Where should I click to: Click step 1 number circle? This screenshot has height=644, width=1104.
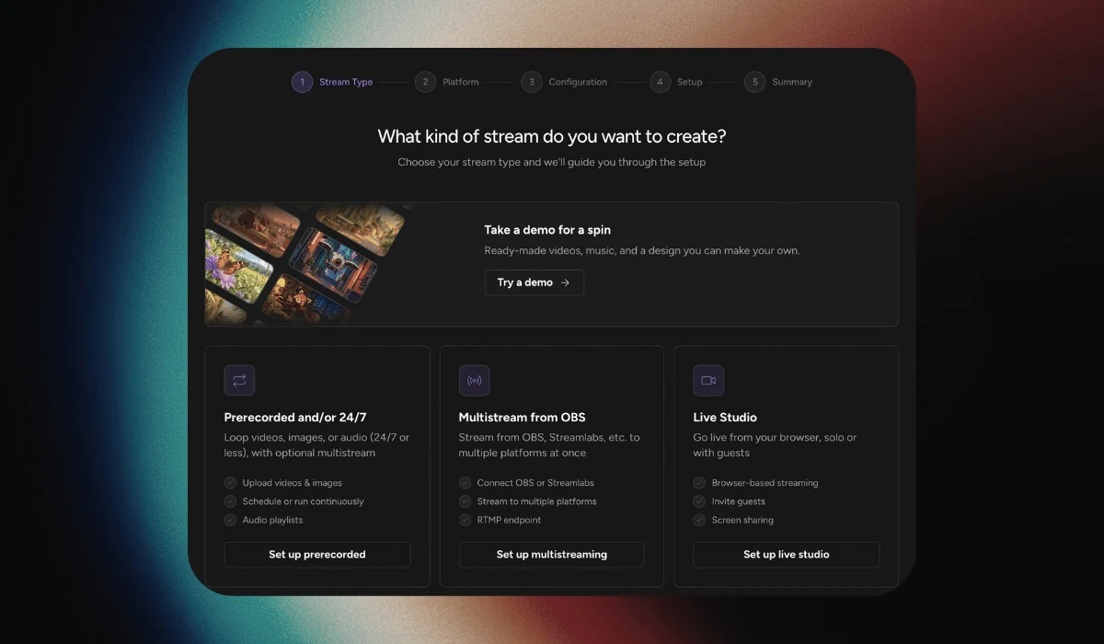[x=302, y=82]
